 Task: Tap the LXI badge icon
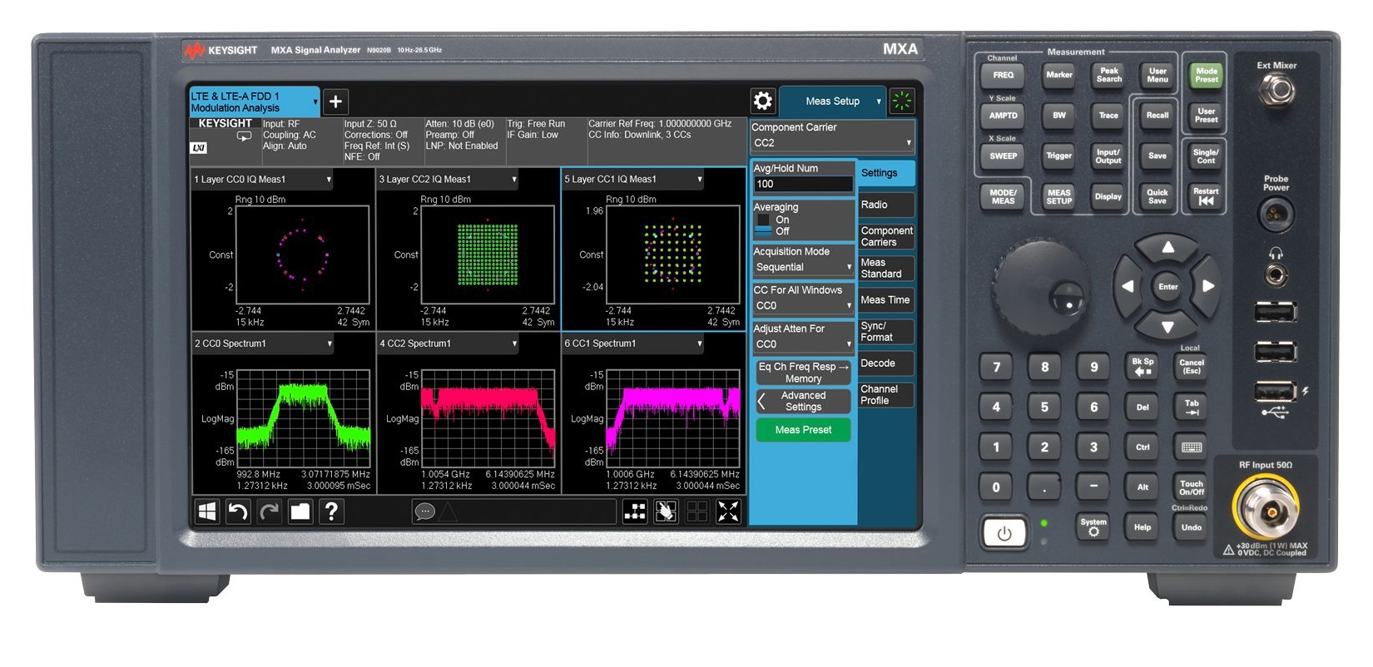point(199,148)
